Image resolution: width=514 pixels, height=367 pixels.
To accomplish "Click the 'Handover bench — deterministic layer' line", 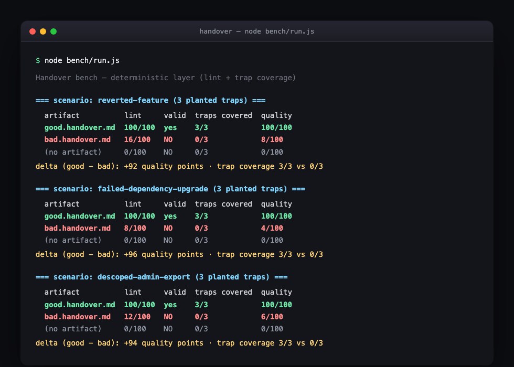I will pos(166,78).
